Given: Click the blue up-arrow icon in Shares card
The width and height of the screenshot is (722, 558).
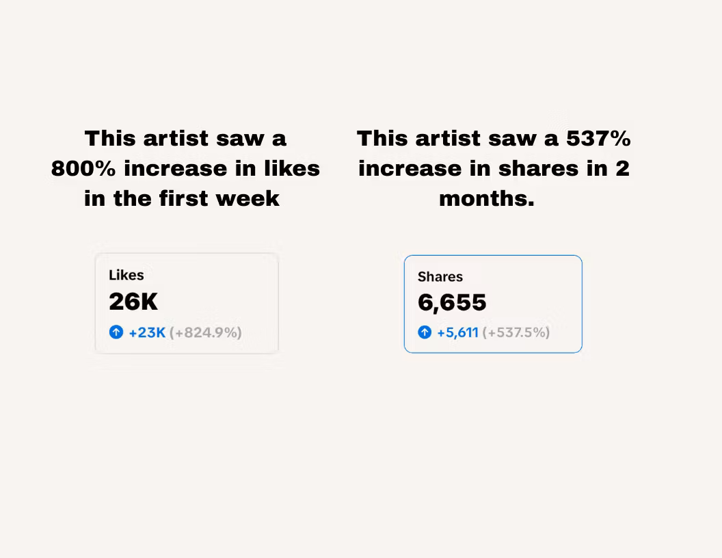Looking at the screenshot, I should pos(425,332).
